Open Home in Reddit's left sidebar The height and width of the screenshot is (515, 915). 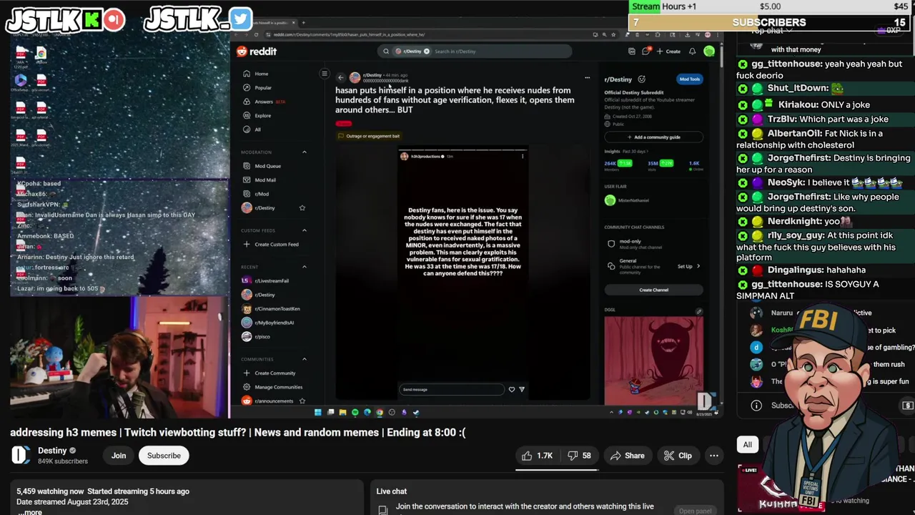click(255, 74)
